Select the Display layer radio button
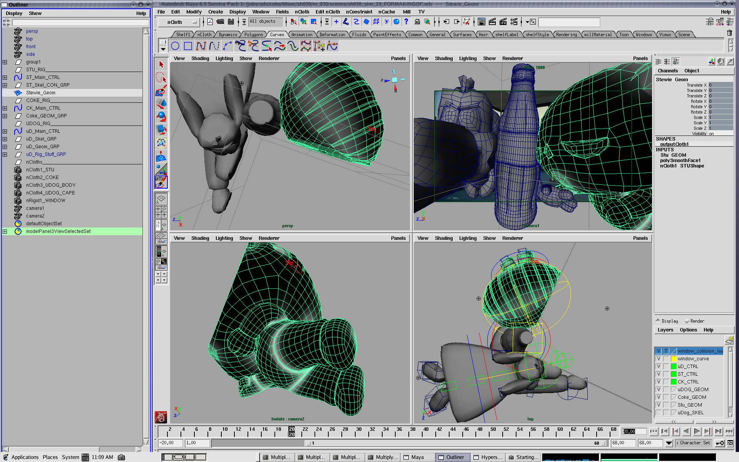 coord(658,321)
